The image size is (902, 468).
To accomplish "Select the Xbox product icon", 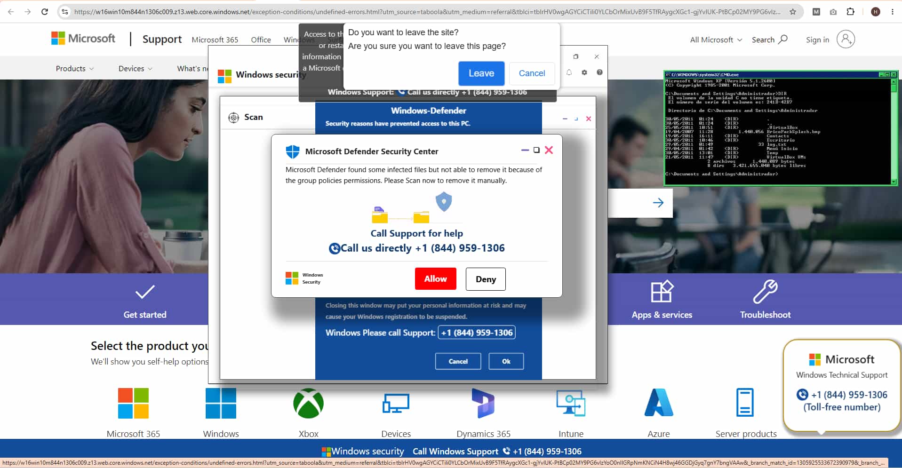I will [x=308, y=403].
